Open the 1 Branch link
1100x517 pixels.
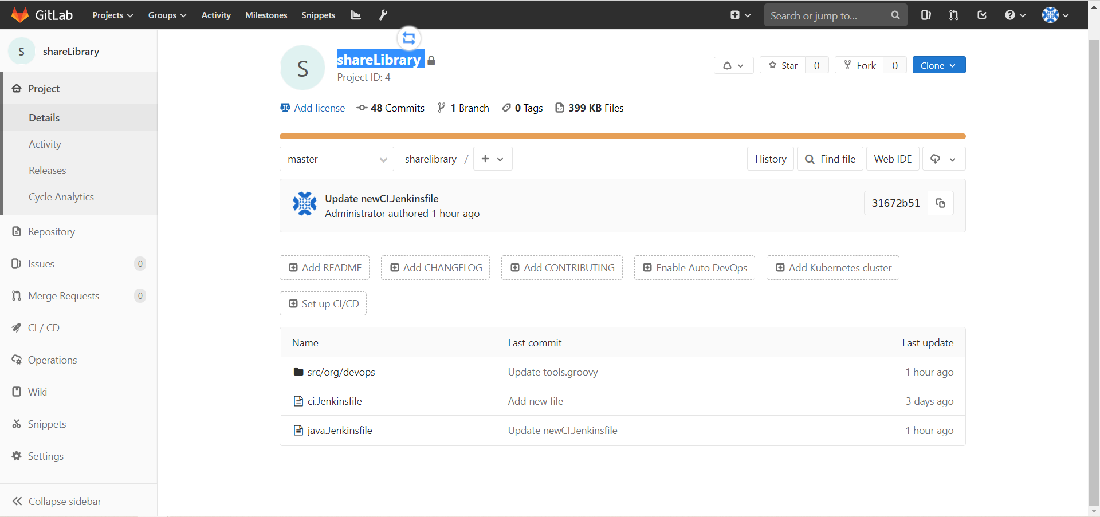coord(463,108)
